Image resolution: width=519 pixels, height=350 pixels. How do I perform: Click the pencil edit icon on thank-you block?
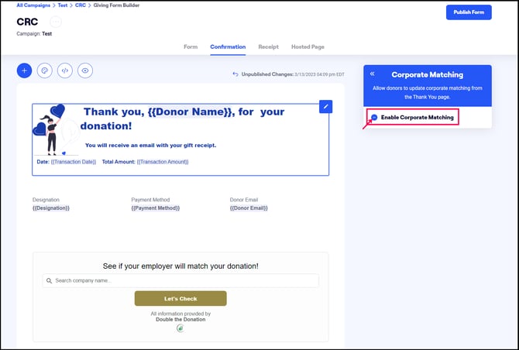[326, 106]
